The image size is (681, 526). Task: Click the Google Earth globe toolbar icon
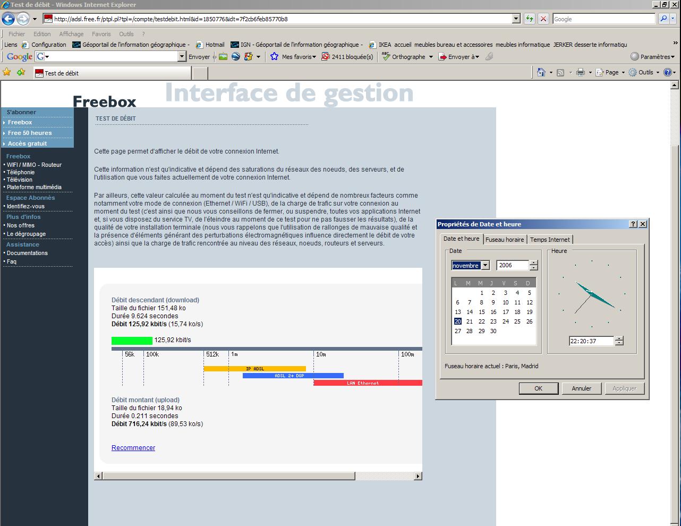tap(236, 57)
